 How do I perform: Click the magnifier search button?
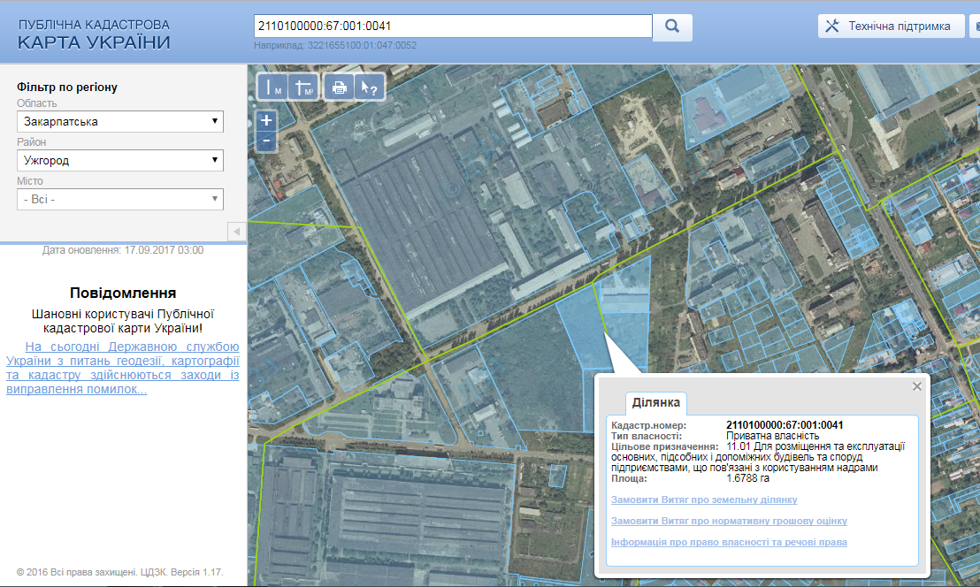[672, 27]
